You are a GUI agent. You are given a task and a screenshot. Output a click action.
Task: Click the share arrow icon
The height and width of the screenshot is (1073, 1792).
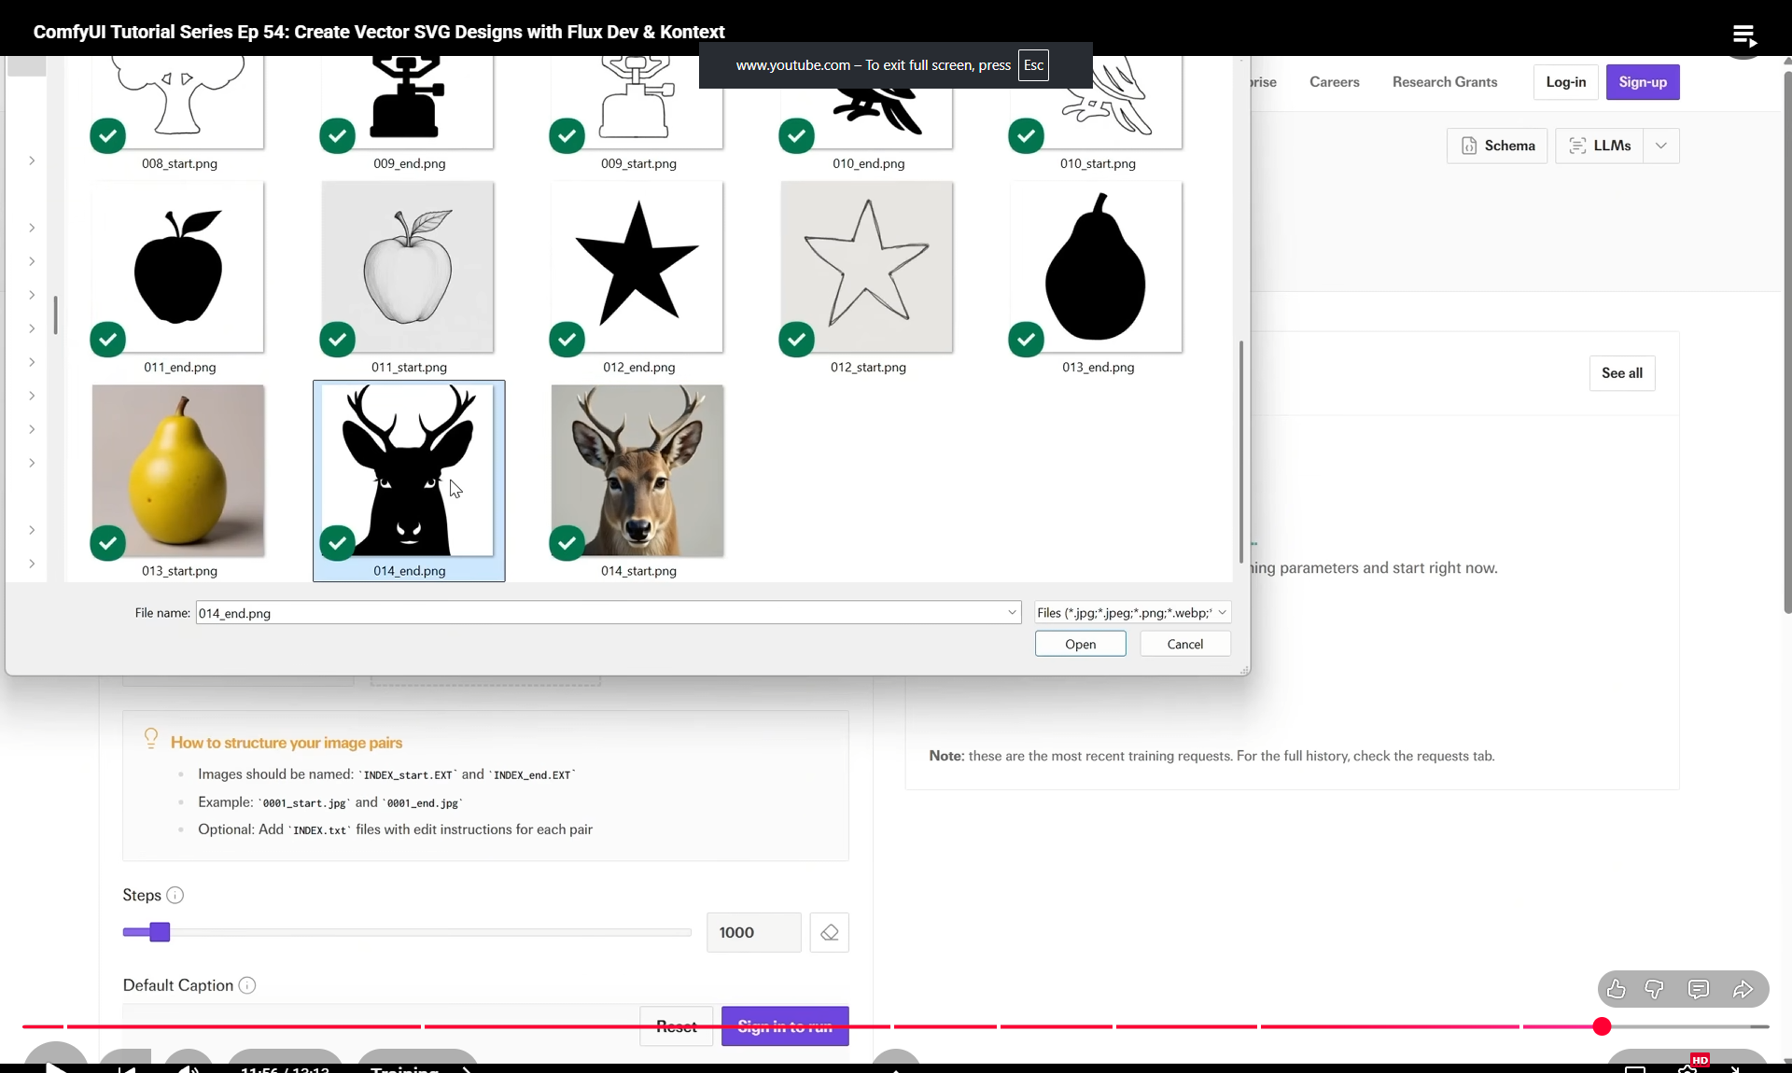point(1743,989)
